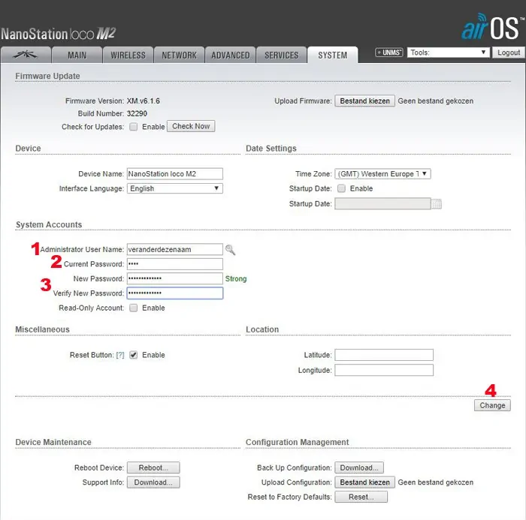Click the firmware version text XM.v6.1.6
This screenshot has width=526, height=520.
tap(144, 101)
